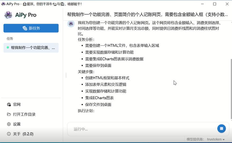
Task: Maximize the AiPy Pro window
Action: pyautogui.click(x=215, y=4)
